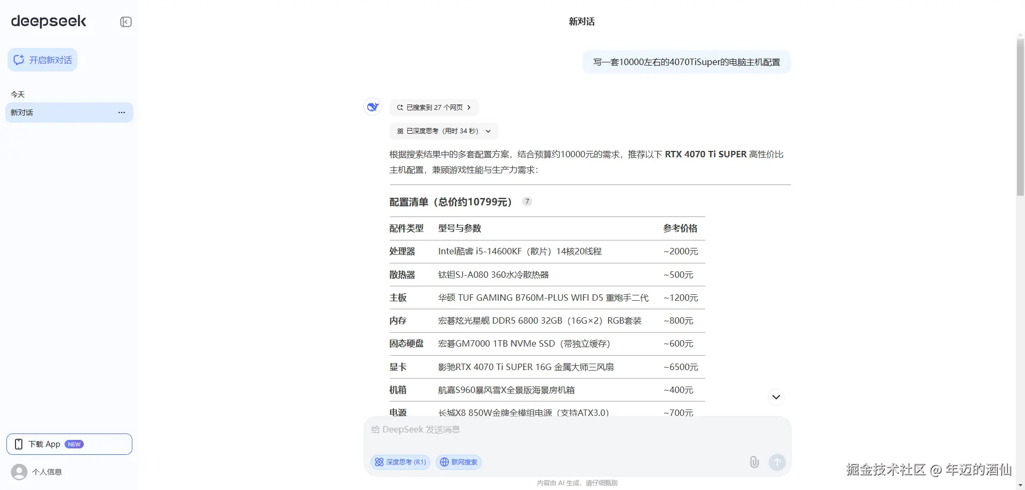
Task: Click the paperclip attachment icon
Action: (754, 462)
